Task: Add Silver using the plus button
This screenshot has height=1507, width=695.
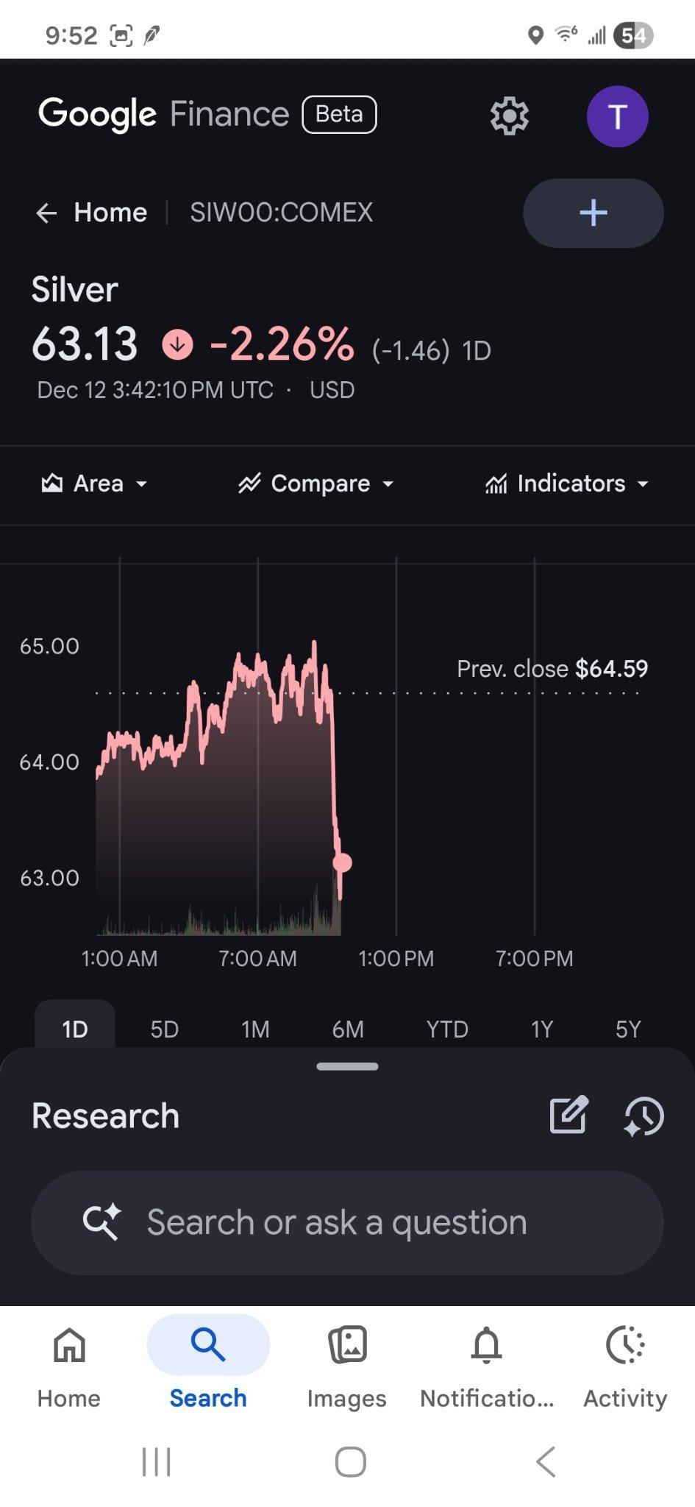Action: [x=593, y=213]
